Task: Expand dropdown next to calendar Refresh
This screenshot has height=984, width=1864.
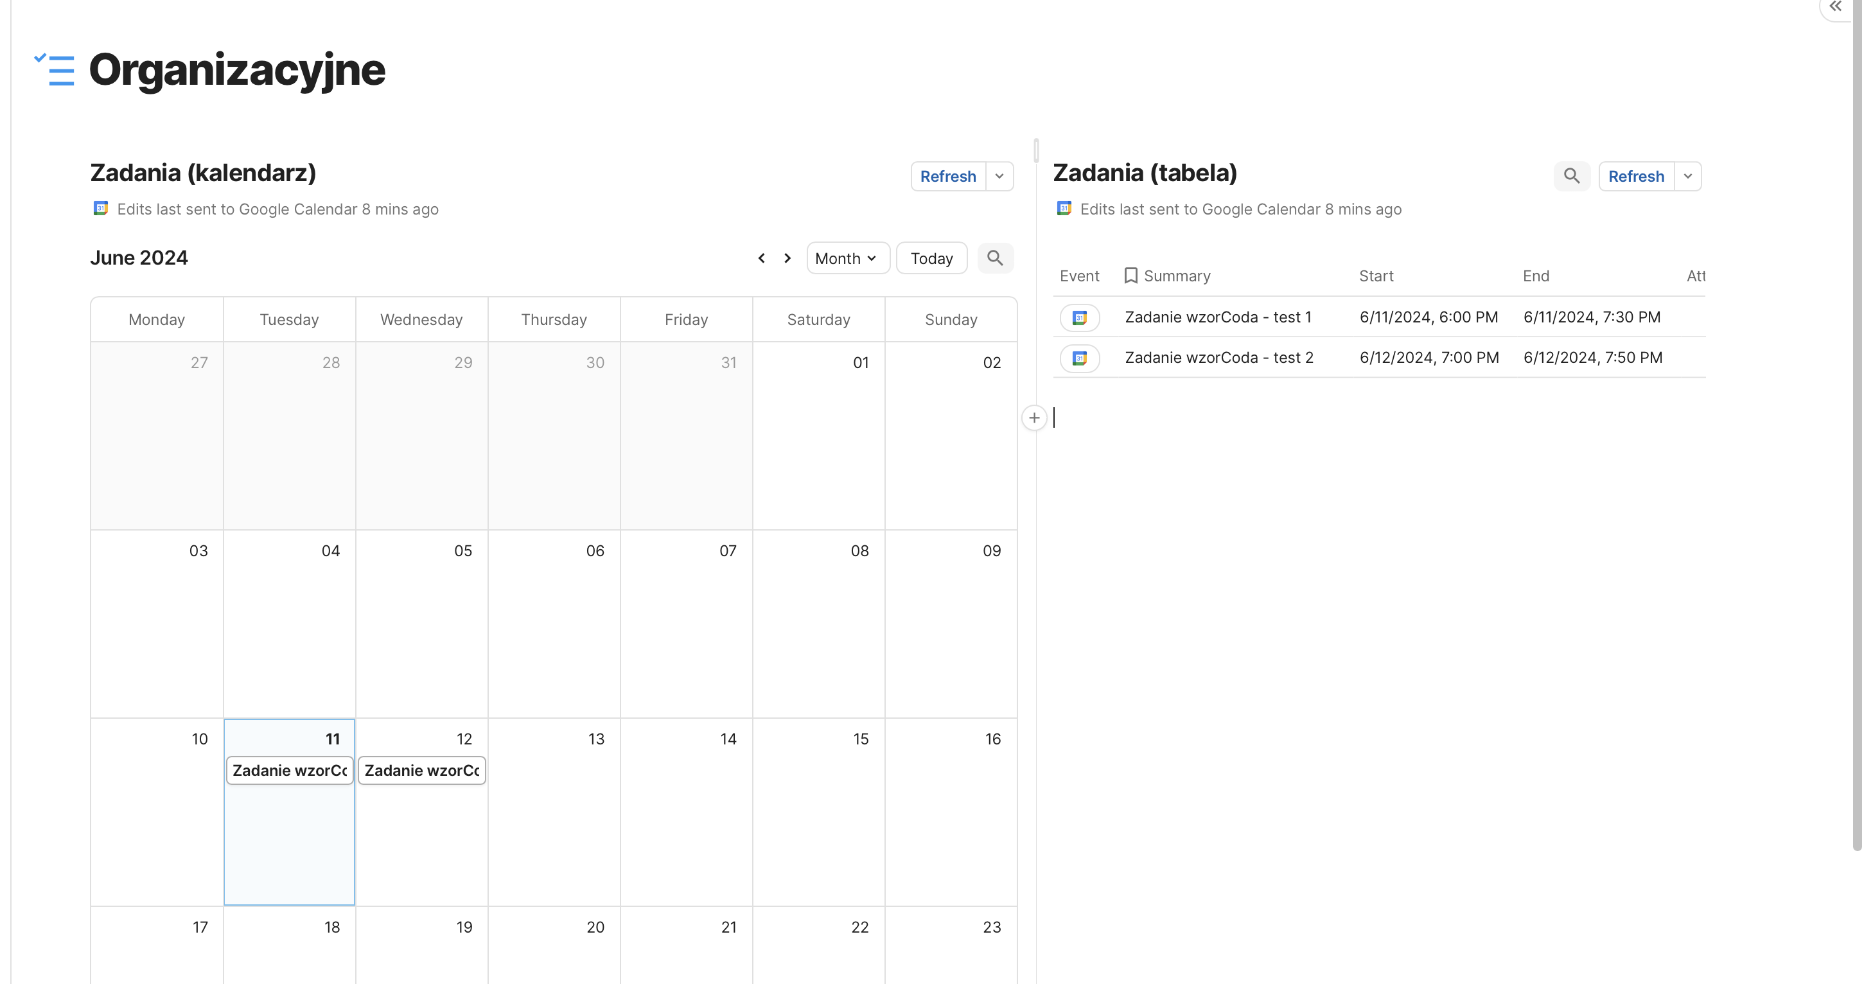Action: click(999, 176)
